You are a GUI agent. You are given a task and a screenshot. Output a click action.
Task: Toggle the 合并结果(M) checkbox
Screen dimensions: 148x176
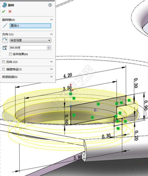pos(11,54)
